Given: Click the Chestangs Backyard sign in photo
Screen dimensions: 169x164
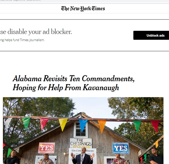Looking at the screenshot, I should [81, 143].
